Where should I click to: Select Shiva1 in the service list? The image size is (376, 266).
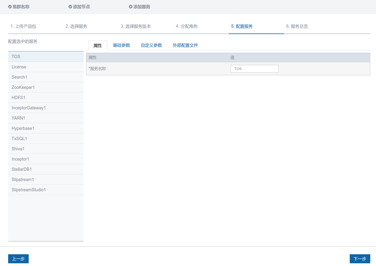(46, 149)
